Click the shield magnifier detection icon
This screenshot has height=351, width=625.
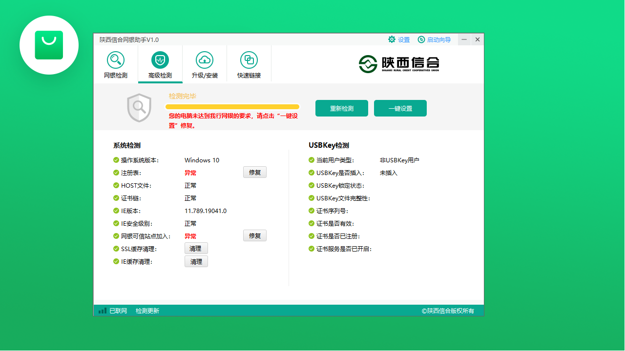point(139,107)
